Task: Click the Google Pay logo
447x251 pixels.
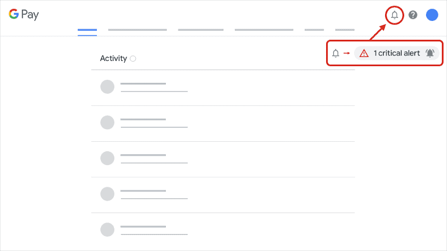Action: tap(23, 14)
